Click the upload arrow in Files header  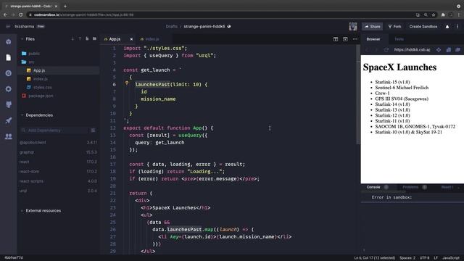pos(80,38)
